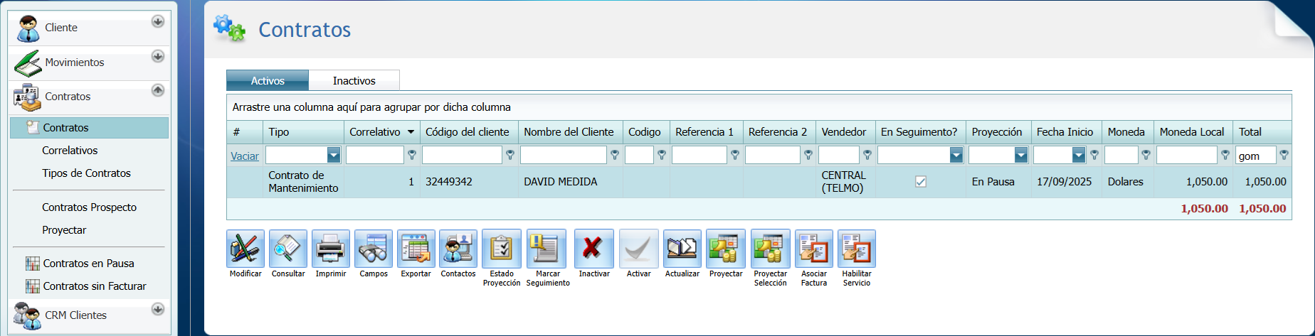Screen dimensions: 1315x336
Task: Open the Proyección filter dropdown
Action: tap(1021, 155)
